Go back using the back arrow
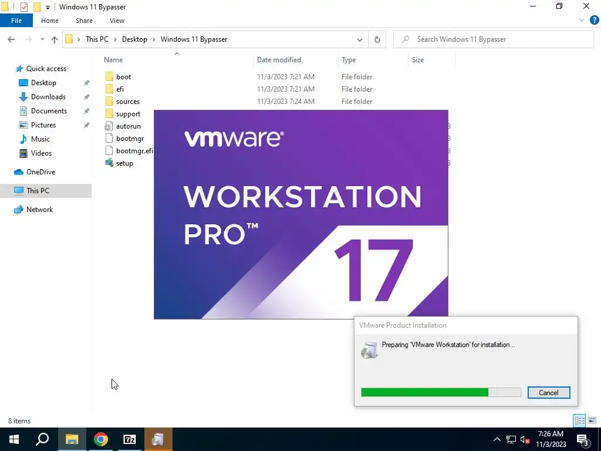This screenshot has width=601, height=451. pos(11,39)
